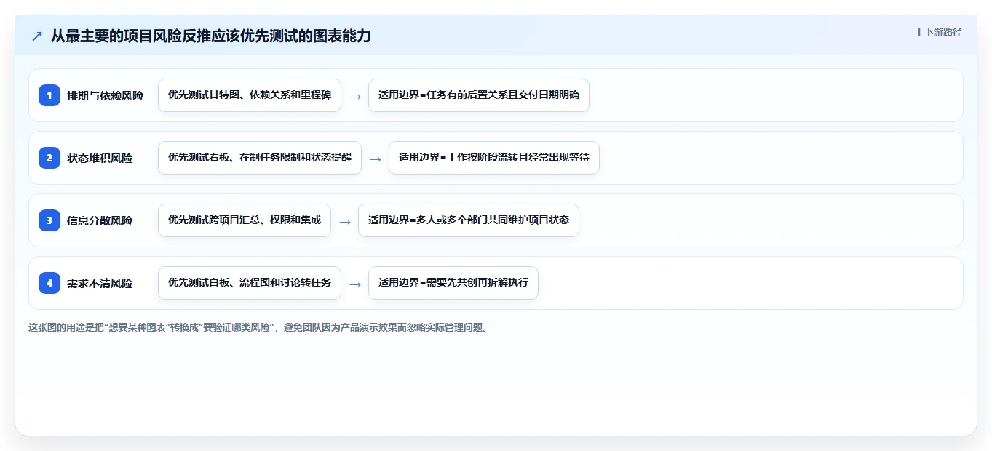Click the arrow in the 信息分散风险 row
Image resolution: width=992 pixels, height=451 pixels.
pyautogui.click(x=345, y=221)
